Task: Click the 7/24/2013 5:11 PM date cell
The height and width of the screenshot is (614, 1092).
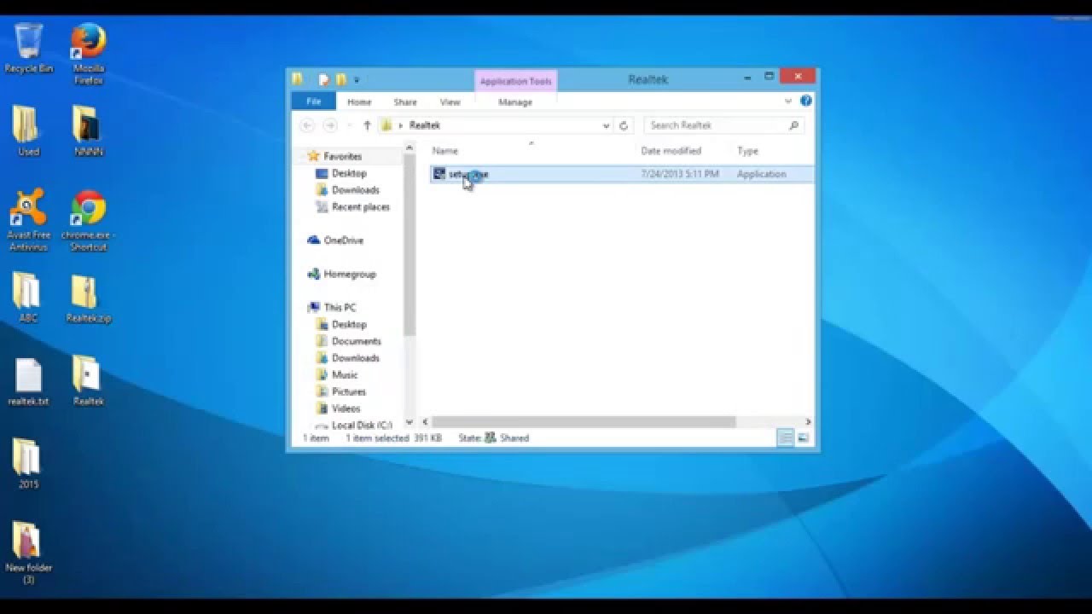Action: tap(679, 174)
